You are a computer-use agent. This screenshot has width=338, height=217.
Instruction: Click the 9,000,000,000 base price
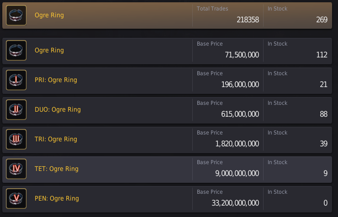[x=237, y=174]
